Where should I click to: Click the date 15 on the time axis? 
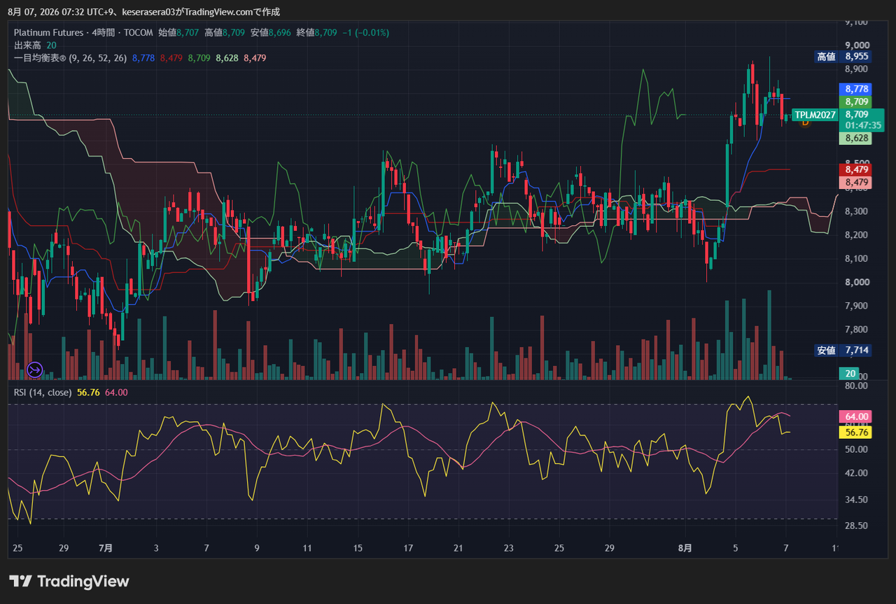[358, 547]
